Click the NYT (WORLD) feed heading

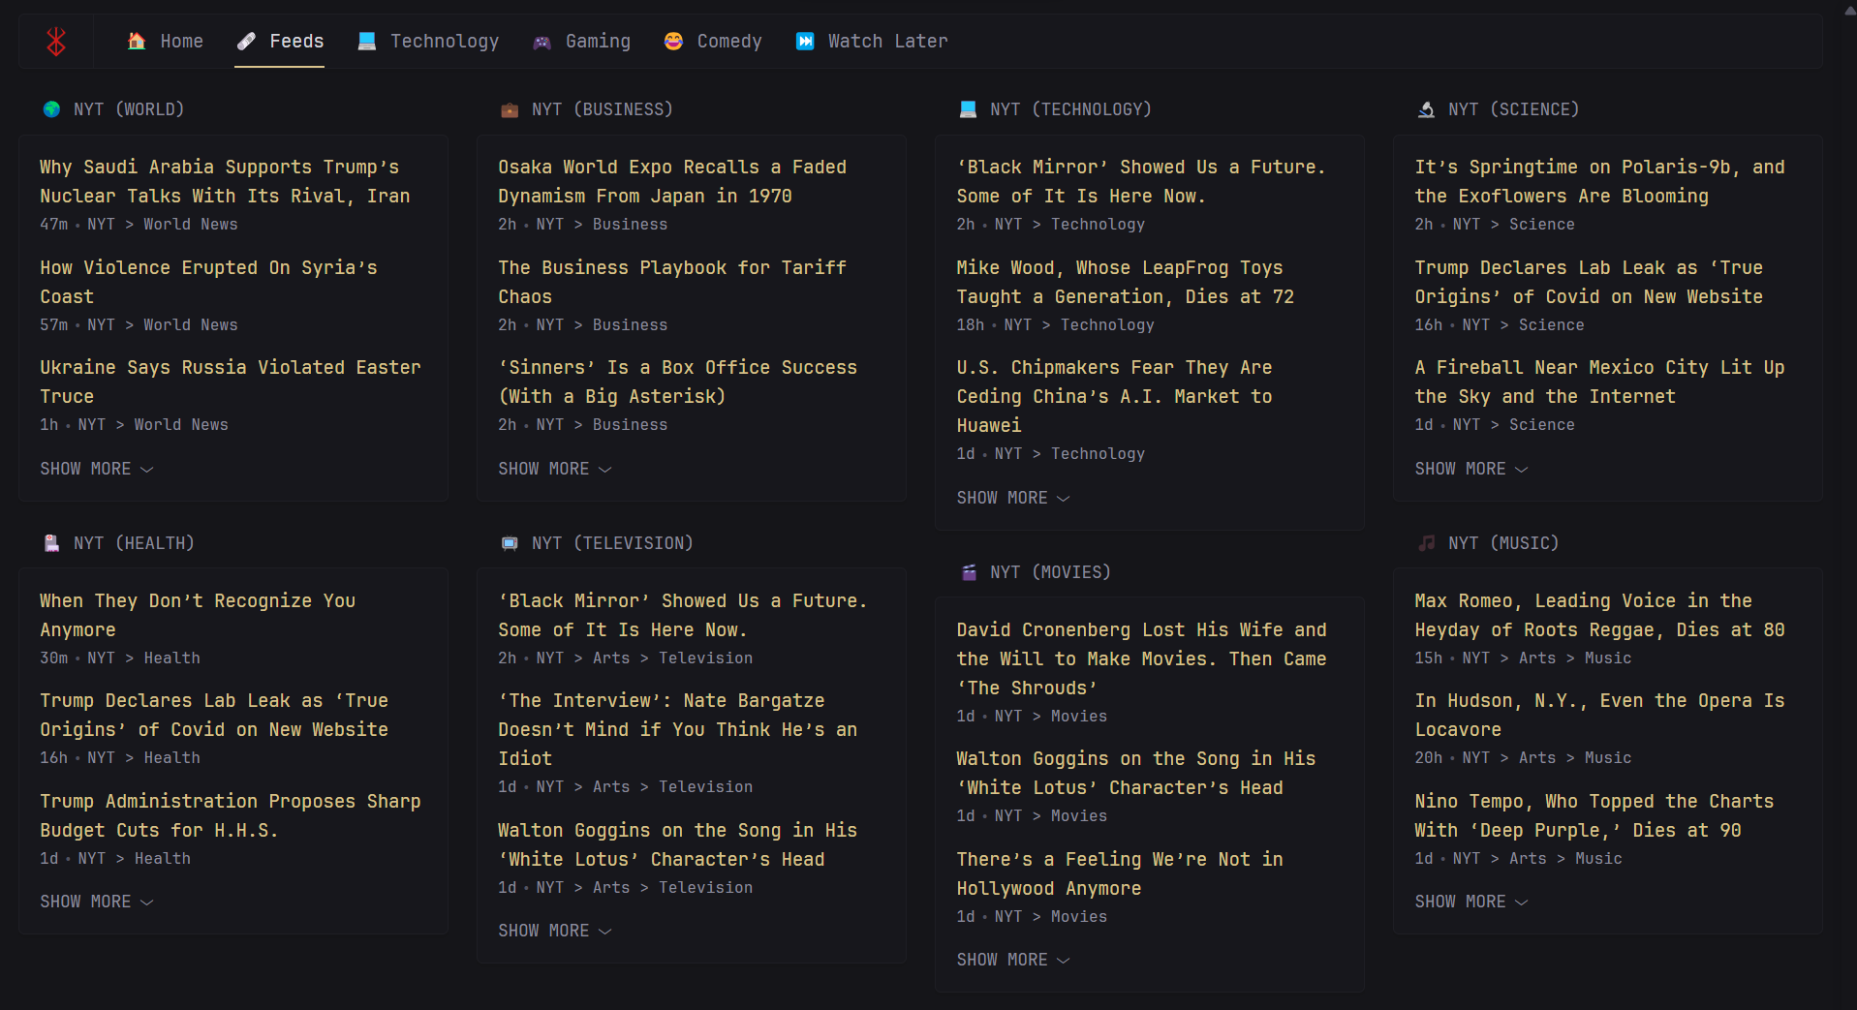point(129,109)
